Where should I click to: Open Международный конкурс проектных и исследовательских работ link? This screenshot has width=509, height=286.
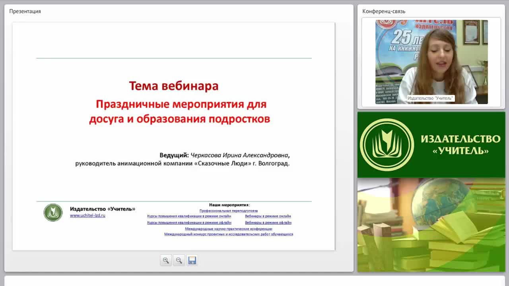point(229,234)
